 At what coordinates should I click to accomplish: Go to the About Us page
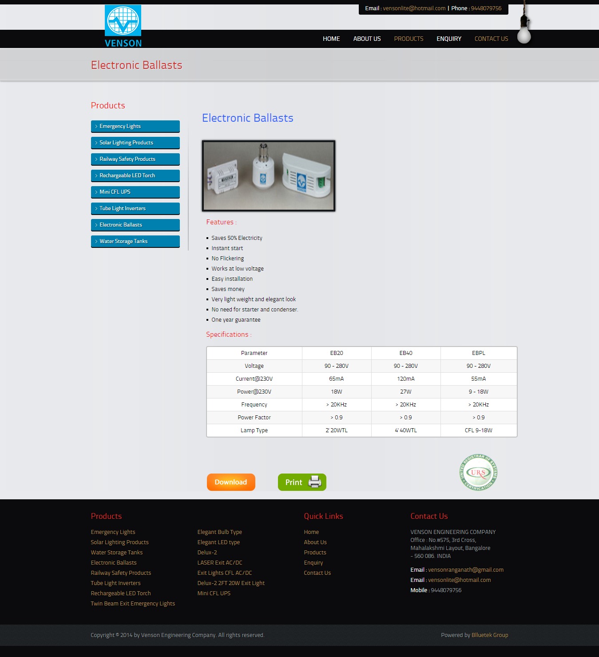click(367, 39)
